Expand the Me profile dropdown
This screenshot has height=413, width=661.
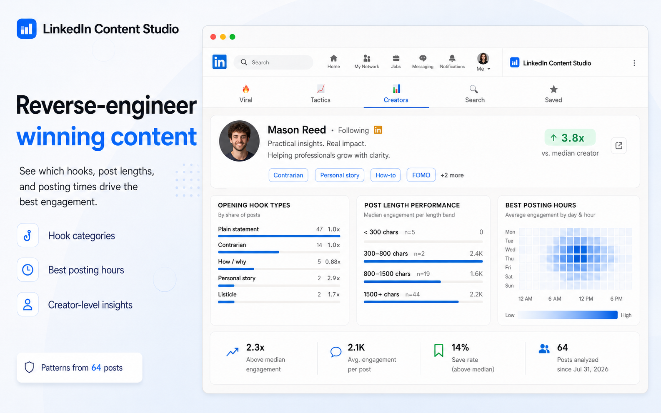pyautogui.click(x=483, y=62)
